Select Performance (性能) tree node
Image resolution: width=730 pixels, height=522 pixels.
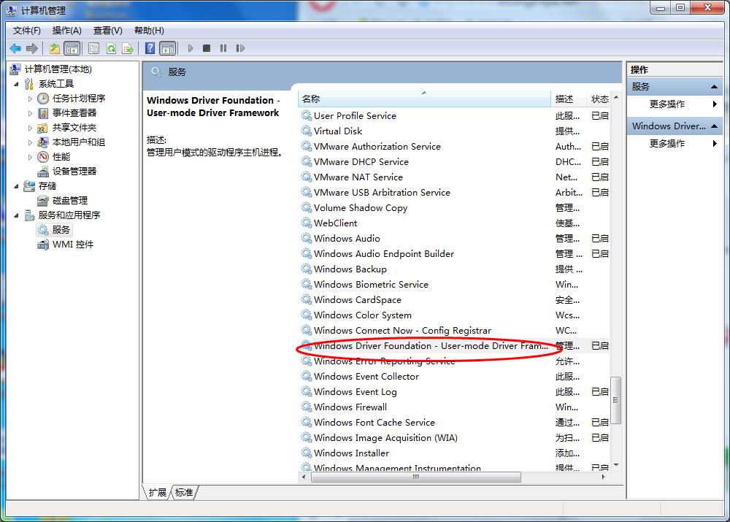61,156
